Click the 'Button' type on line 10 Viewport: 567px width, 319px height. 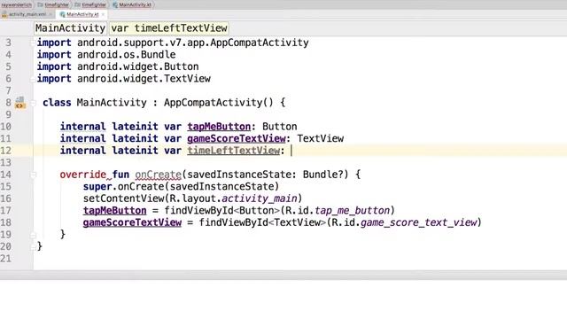pos(280,127)
